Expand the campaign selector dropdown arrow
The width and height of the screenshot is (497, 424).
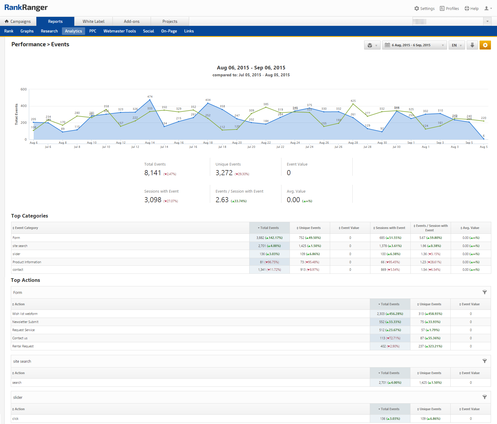click(487, 21)
